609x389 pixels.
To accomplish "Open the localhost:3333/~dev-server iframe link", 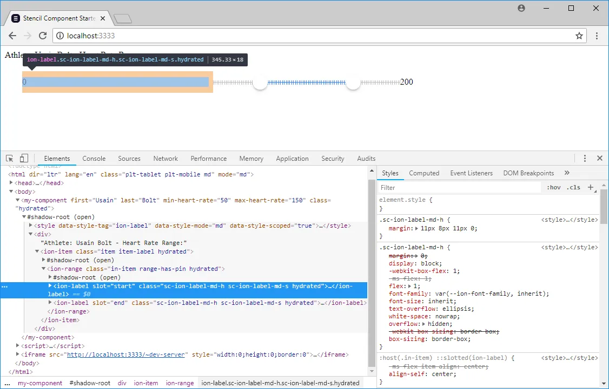I will 126,354.
